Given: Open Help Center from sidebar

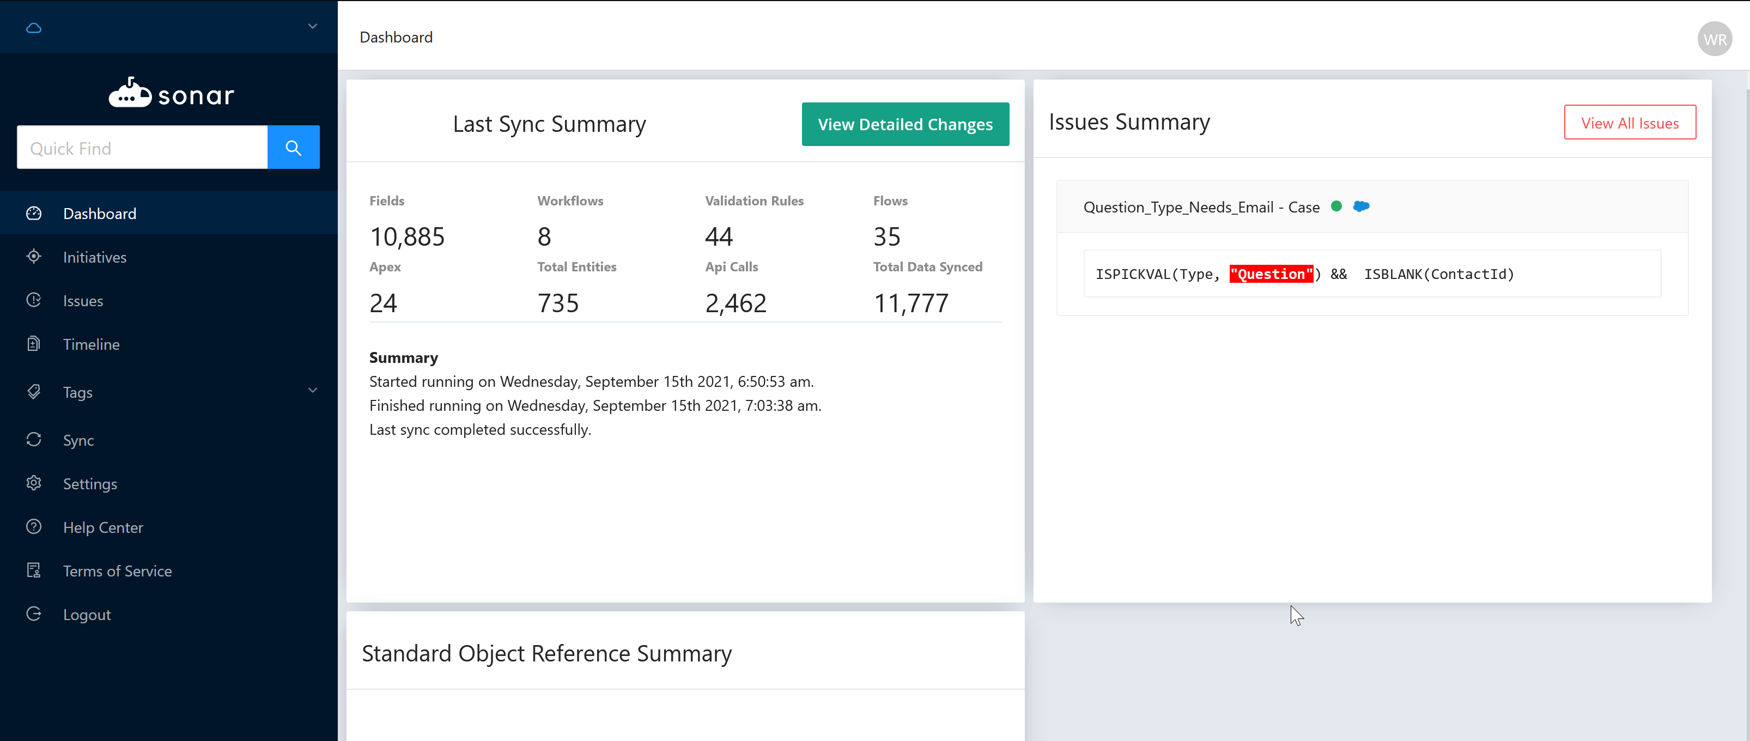Looking at the screenshot, I should pyautogui.click(x=102, y=527).
